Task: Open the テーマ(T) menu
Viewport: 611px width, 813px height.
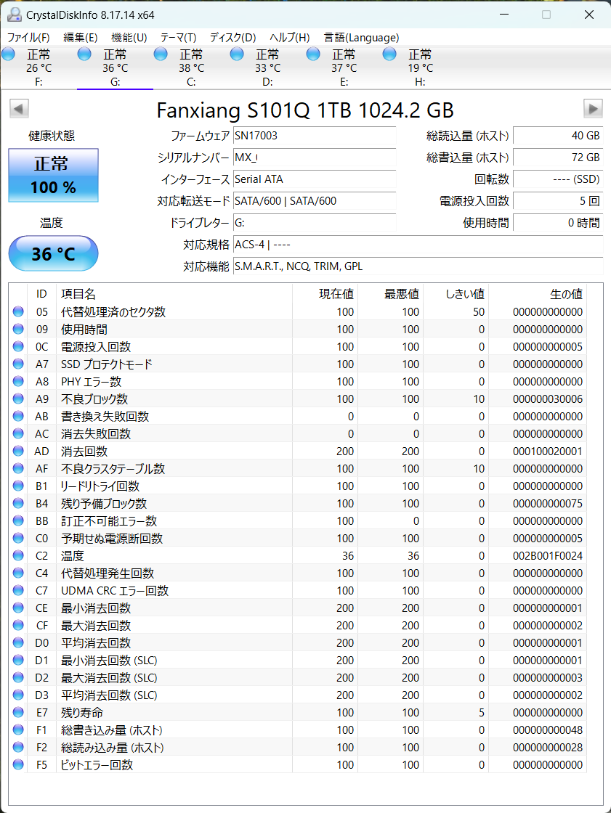Action: click(x=179, y=37)
